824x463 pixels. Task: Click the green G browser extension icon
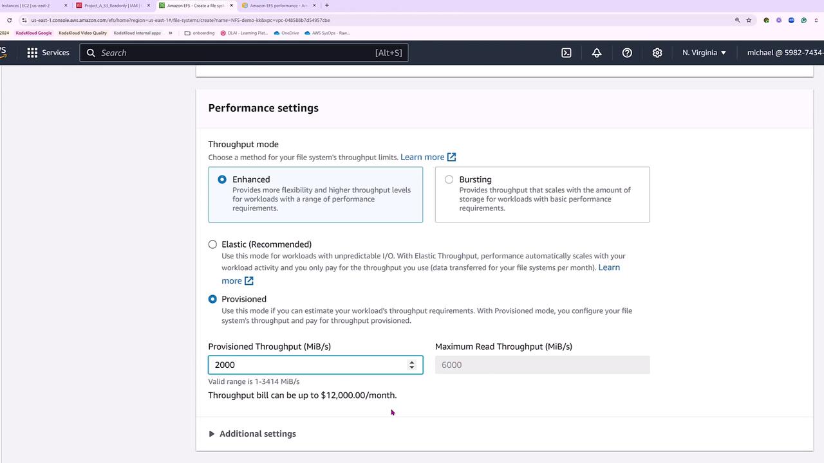pyautogui.click(x=804, y=20)
